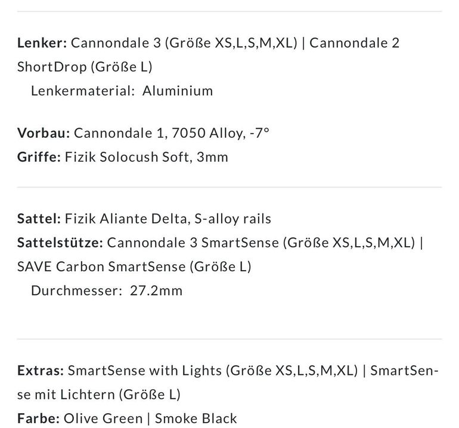Screen dimensions: 459x428
Task: Select the Lenkermaterial label
Action: tap(83, 91)
